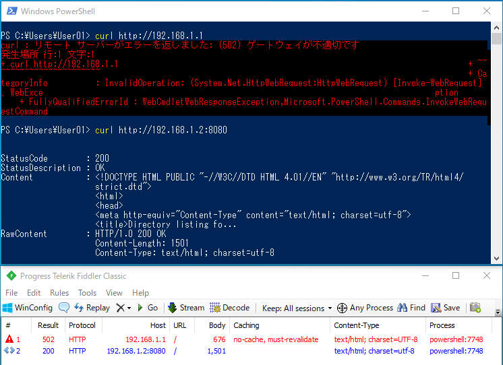The image size is (503, 365).
Task: Click the PowerShell vertical scrollbar
Action: 497,148
